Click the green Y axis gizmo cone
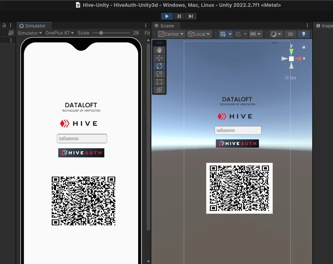Screen dimensions: 333x264 coord(291,51)
